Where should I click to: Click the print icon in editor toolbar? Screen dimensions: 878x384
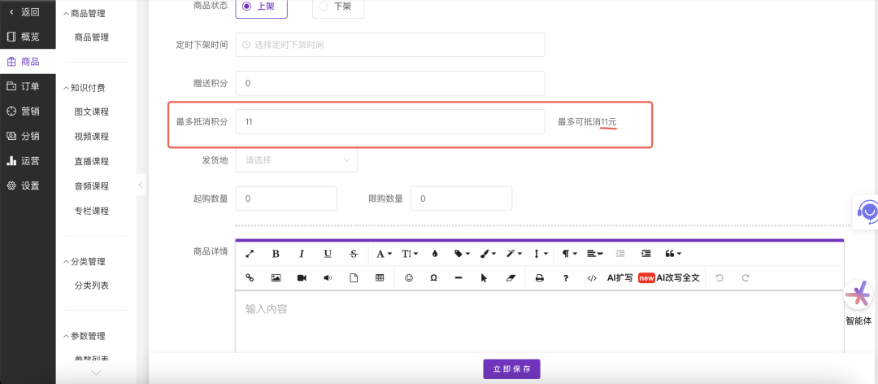click(x=539, y=277)
